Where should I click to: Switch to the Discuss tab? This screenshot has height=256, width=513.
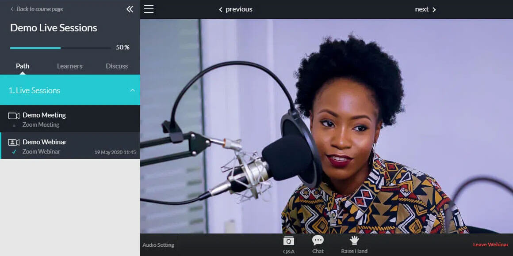coord(117,66)
